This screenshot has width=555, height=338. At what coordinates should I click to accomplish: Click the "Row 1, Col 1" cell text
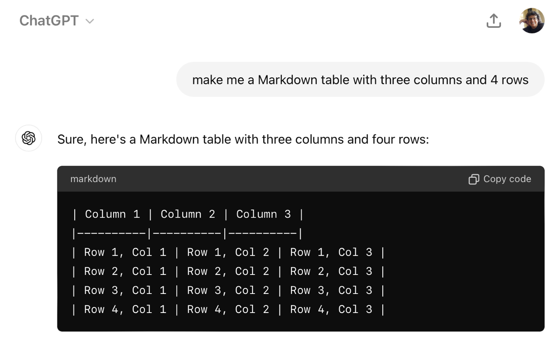click(125, 252)
